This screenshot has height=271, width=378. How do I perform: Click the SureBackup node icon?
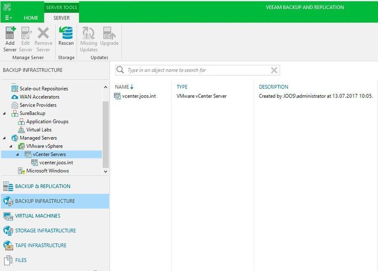[15, 113]
